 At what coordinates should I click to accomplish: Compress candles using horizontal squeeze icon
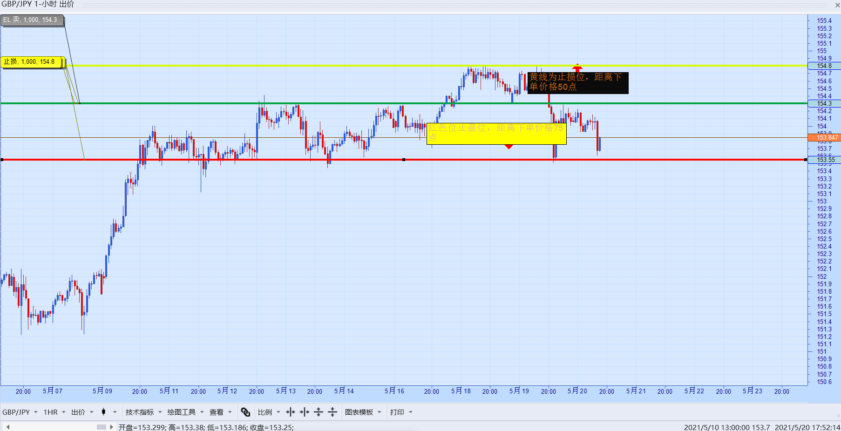tap(305, 412)
